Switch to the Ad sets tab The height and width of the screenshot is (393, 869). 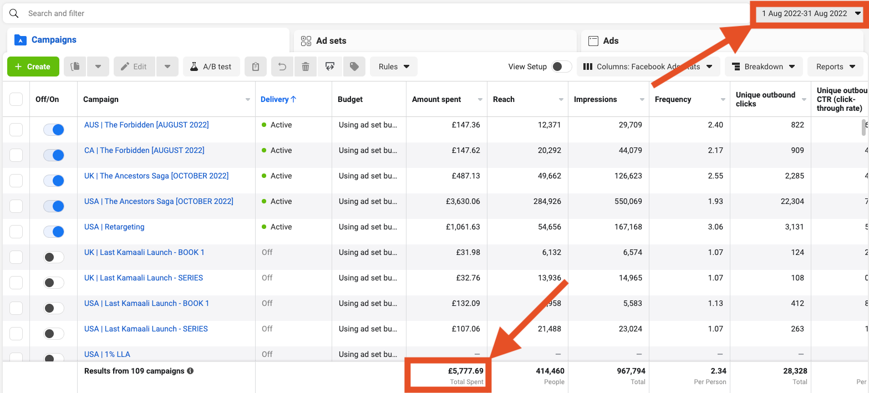(331, 40)
